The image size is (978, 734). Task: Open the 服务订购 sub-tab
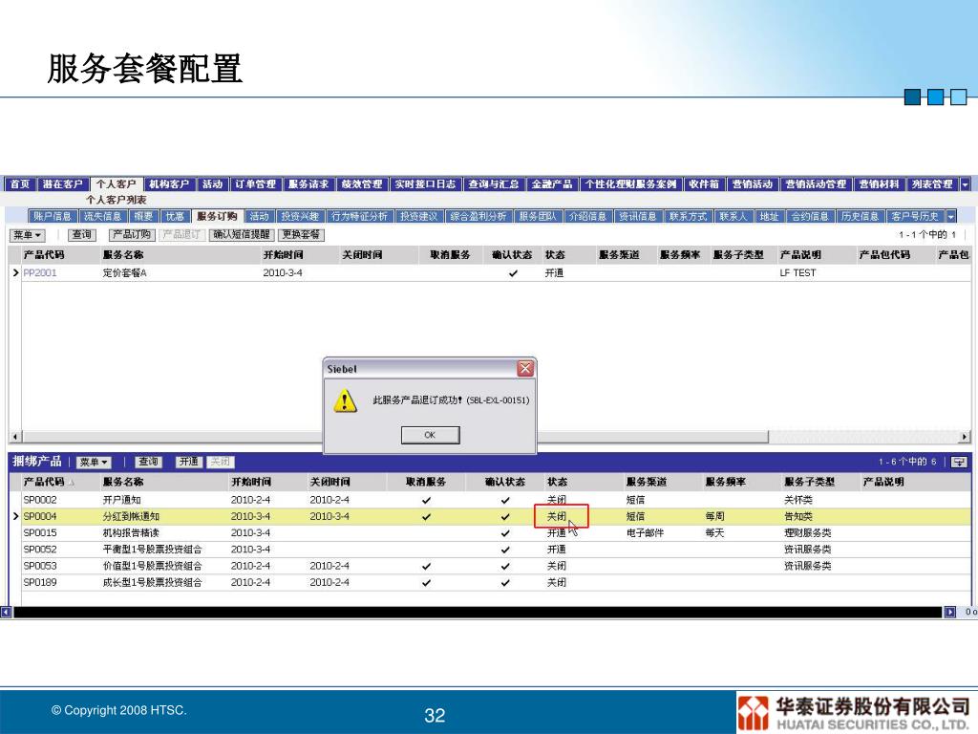click(217, 216)
